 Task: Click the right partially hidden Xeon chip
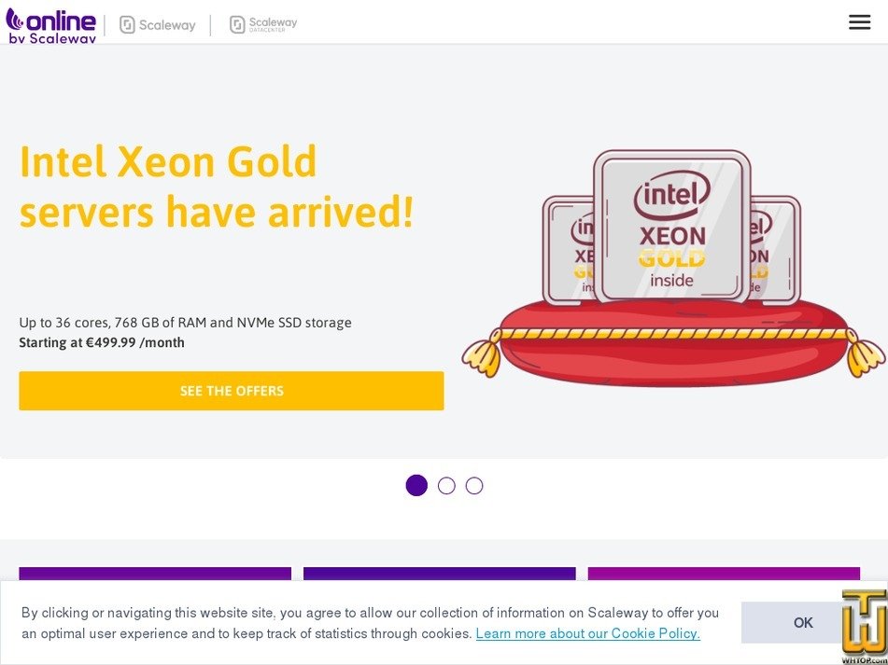[777, 248]
